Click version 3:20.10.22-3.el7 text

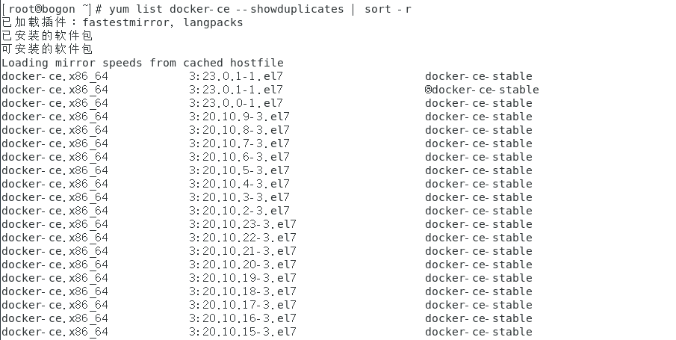243,238
